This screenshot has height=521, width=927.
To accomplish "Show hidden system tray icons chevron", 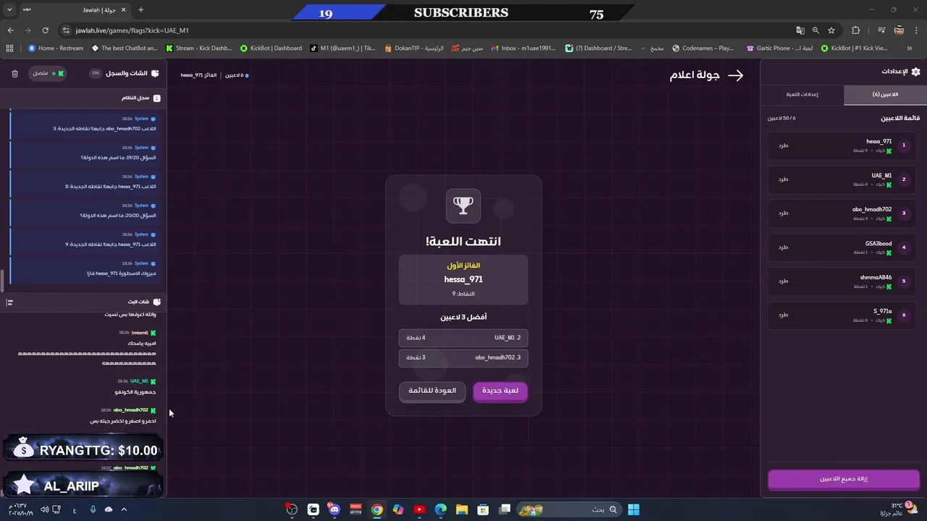I will coord(124,509).
